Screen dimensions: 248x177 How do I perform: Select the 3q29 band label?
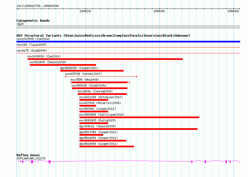20,24
